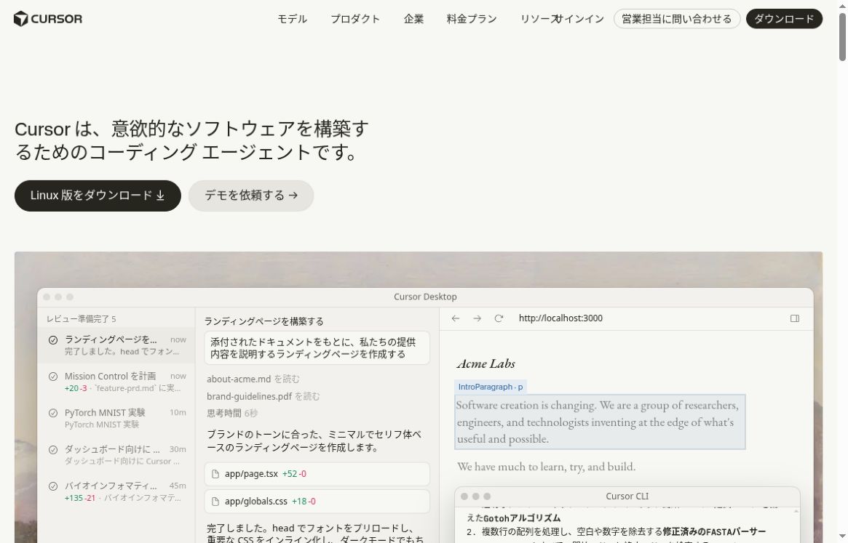The height and width of the screenshot is (543, 848).
Task: Click the highlighted Software creation paragraph
Action: (x=600, y=422)
